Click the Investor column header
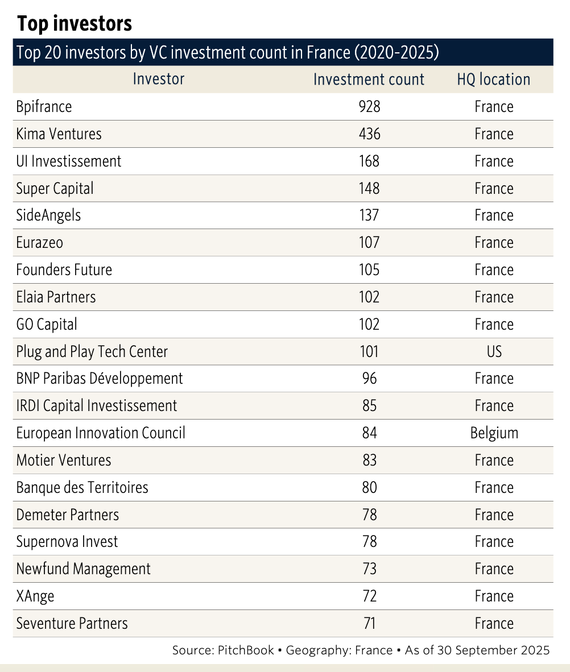Screen dimensions: 570x672 (x=158, y=79)
